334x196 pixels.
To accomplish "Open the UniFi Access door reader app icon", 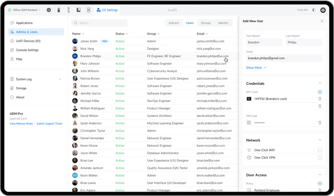I will click(x=68, y=10).
